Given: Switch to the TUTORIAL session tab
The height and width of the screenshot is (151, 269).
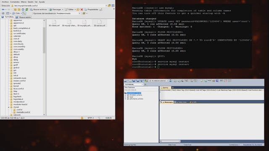Looking at the screenshot, I should [8, 17].
